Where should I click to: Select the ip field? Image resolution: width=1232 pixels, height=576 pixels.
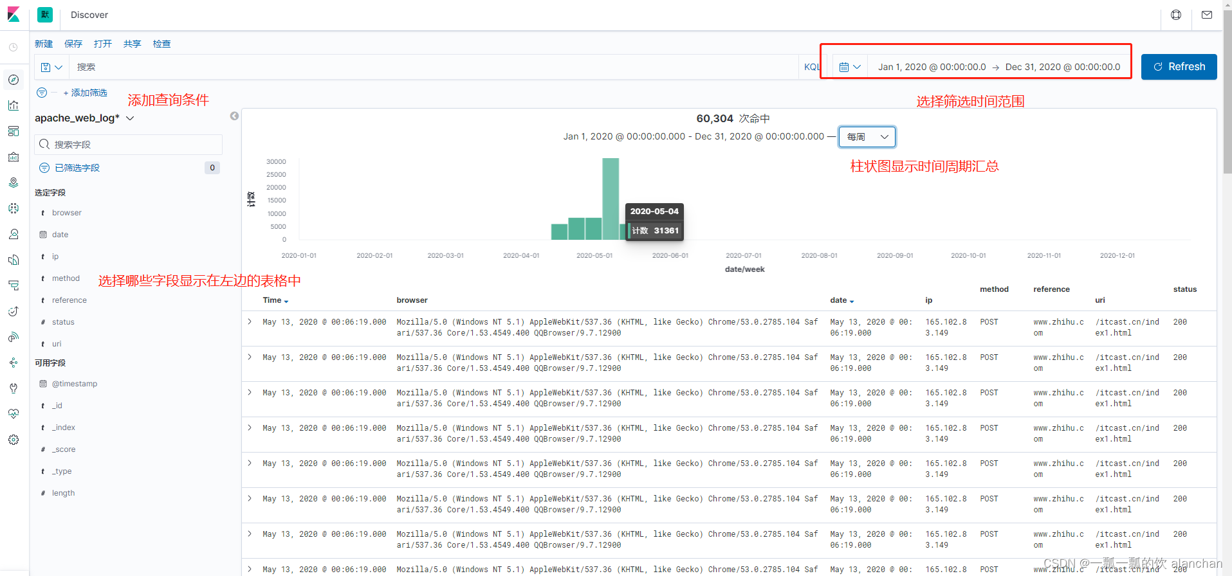coord(55,256)
